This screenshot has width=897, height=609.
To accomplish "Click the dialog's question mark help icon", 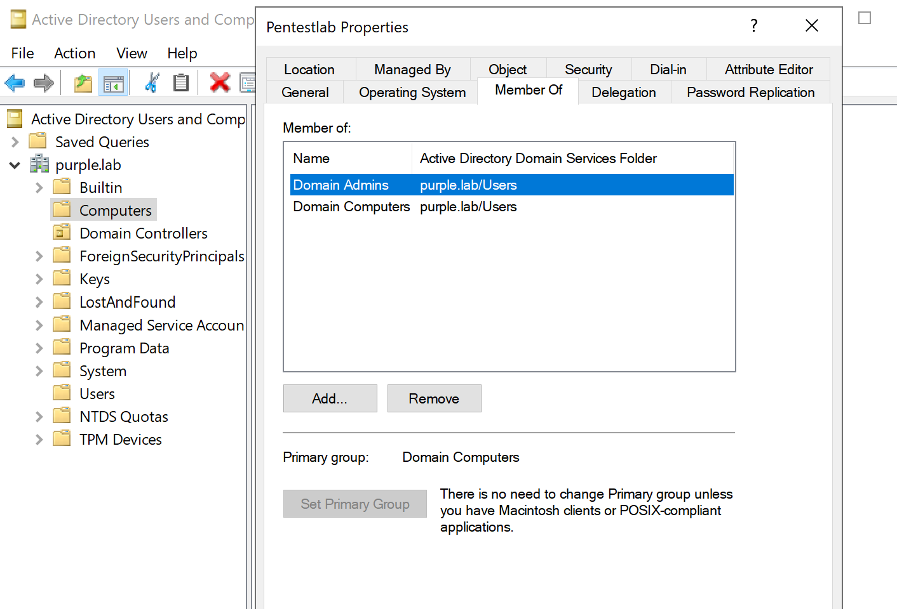I will coord(754,26).
